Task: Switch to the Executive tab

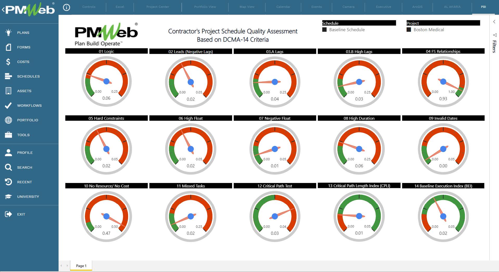Action: 383,7
